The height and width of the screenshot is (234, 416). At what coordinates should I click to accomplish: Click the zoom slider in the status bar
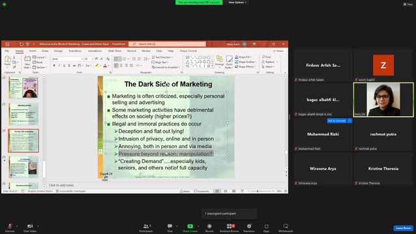[261, 191]
